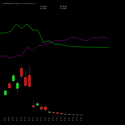Select the red candlestick for 02 Apr
Image resolution: width=125 pixels, height=125 pixels.
pos(21,72)
